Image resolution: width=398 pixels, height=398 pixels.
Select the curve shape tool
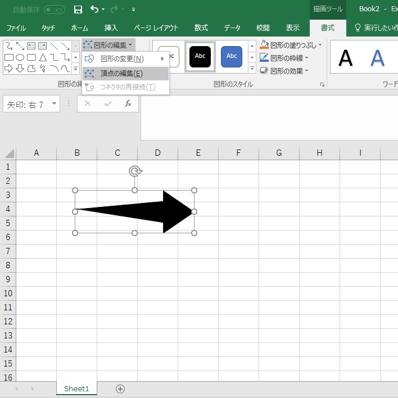click(65, 69)
